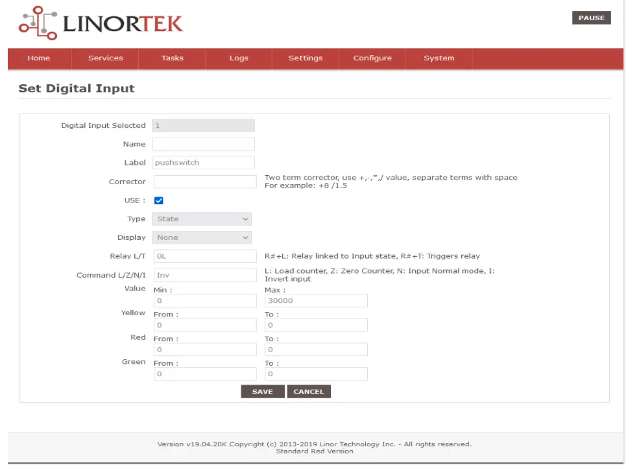Open the Display dropdown showing None

201,237
